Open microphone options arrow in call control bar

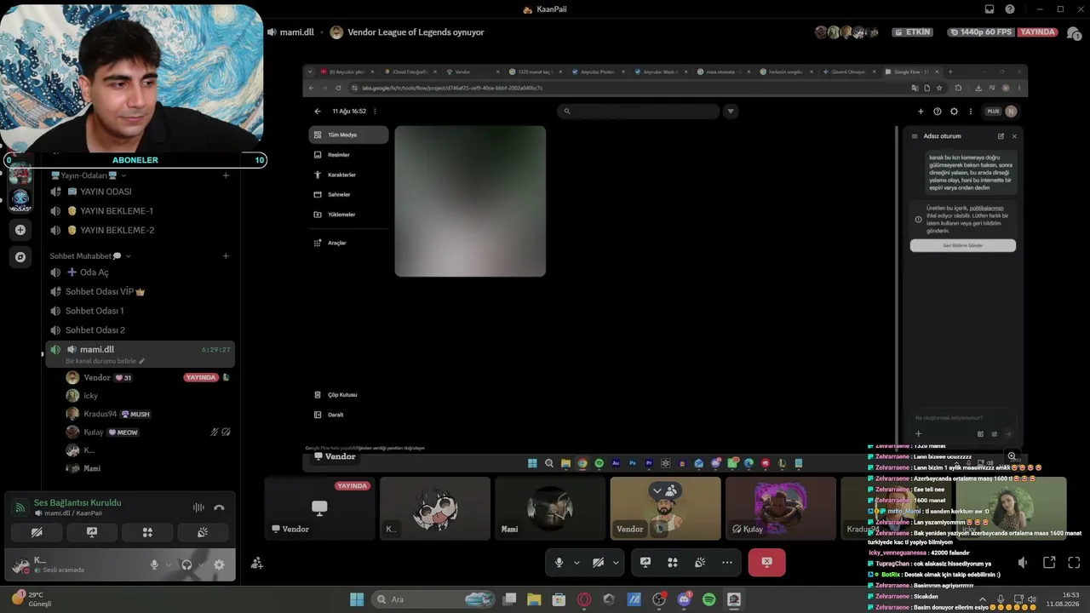(x=577, y=563)
